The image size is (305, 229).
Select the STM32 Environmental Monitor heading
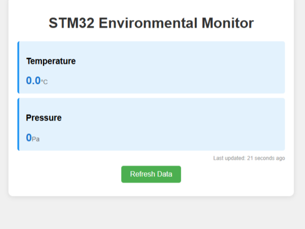point(151,23)
